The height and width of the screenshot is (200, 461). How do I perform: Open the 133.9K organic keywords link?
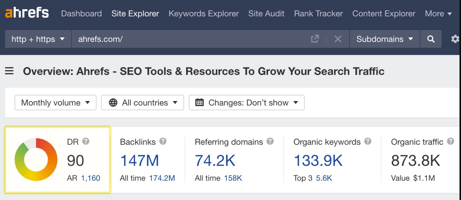click(x=318, y=160)
